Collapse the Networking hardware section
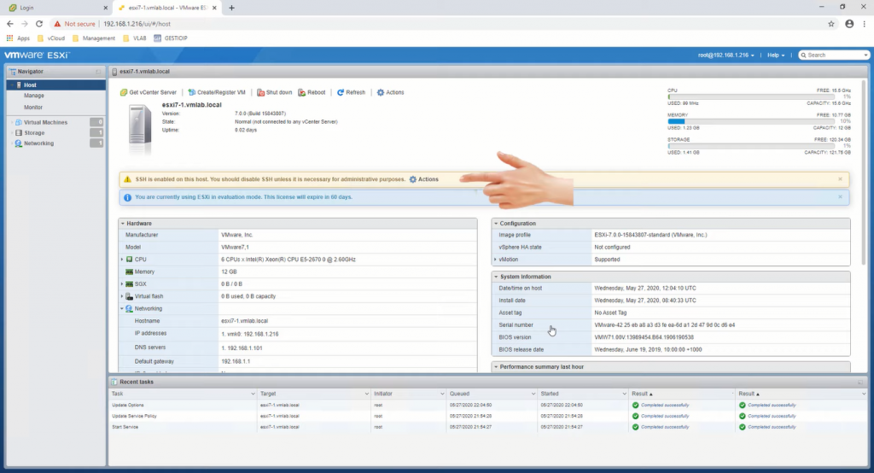Screen dimensions: 874x473 122,308
